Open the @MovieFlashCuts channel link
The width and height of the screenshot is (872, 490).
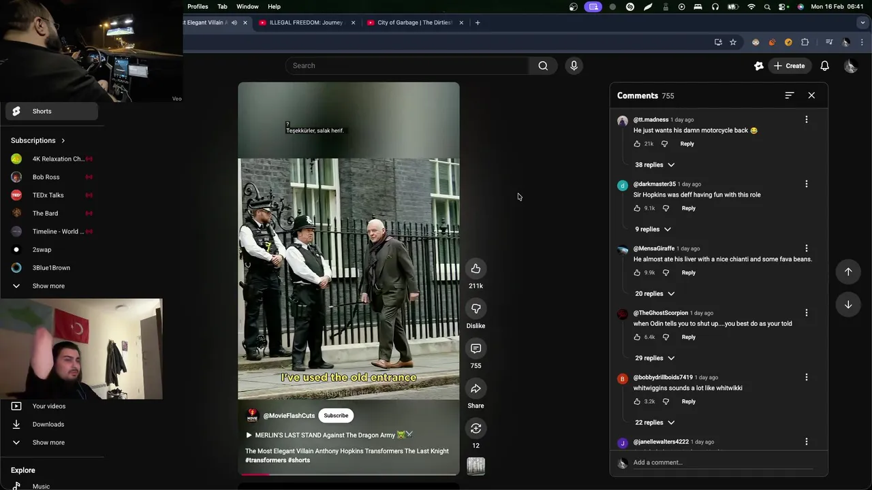coord(289,416)
